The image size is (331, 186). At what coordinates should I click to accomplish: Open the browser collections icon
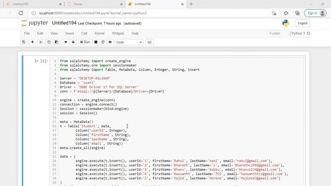[x=297, y=13]
